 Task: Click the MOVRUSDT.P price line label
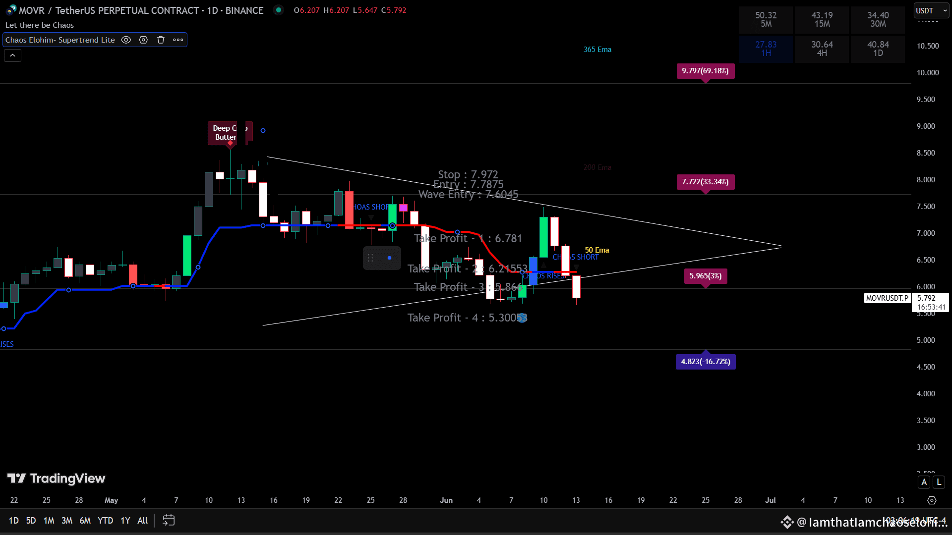888,298
